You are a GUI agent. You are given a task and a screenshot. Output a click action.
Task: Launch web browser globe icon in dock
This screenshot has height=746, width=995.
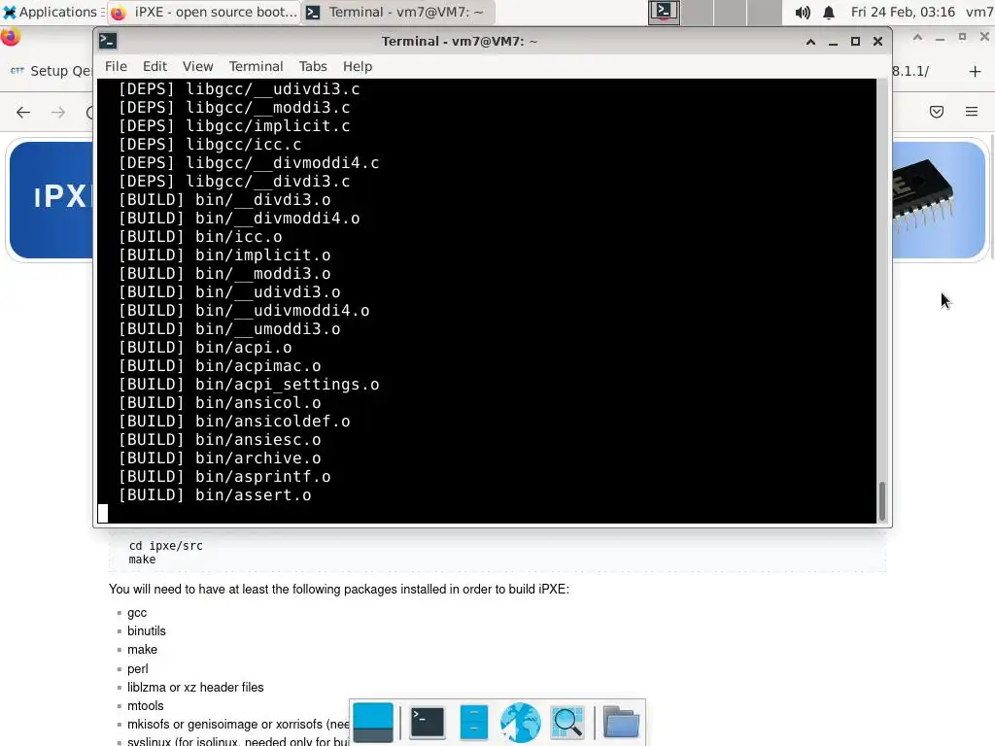pos(521,723)
